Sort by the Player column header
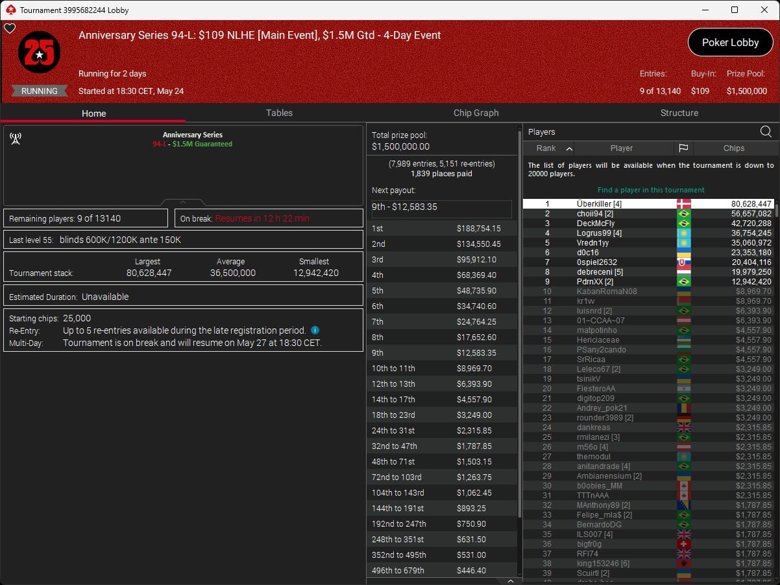The height and width of the screenshot is (585, 780). click(x=622, y=148)
